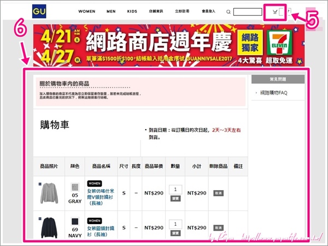Image resolution: width=328 pixels, height=246 pixels.
Task: Click the 2天~3天左右 delivery text
Action: (226, 130)
